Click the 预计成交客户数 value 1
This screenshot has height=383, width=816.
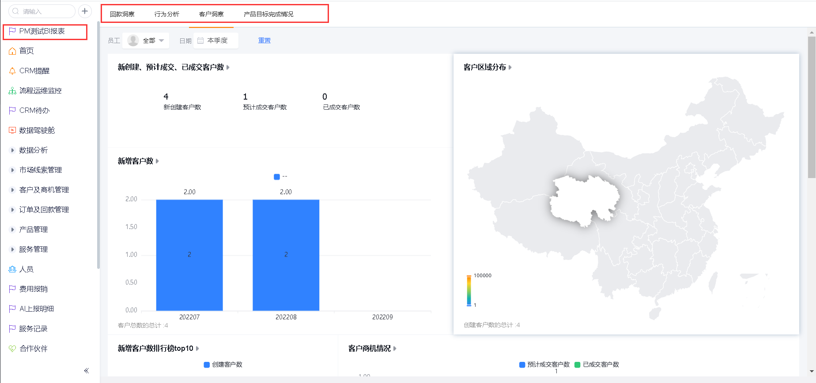pos(246,97)
